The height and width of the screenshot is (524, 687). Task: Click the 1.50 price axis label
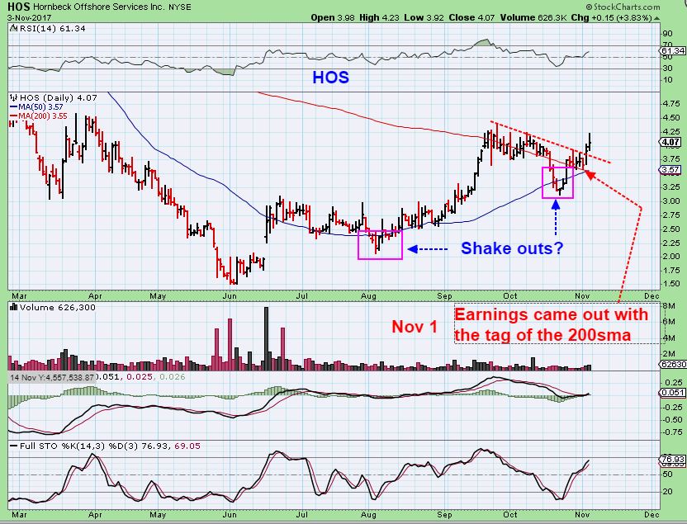[672, 284]
